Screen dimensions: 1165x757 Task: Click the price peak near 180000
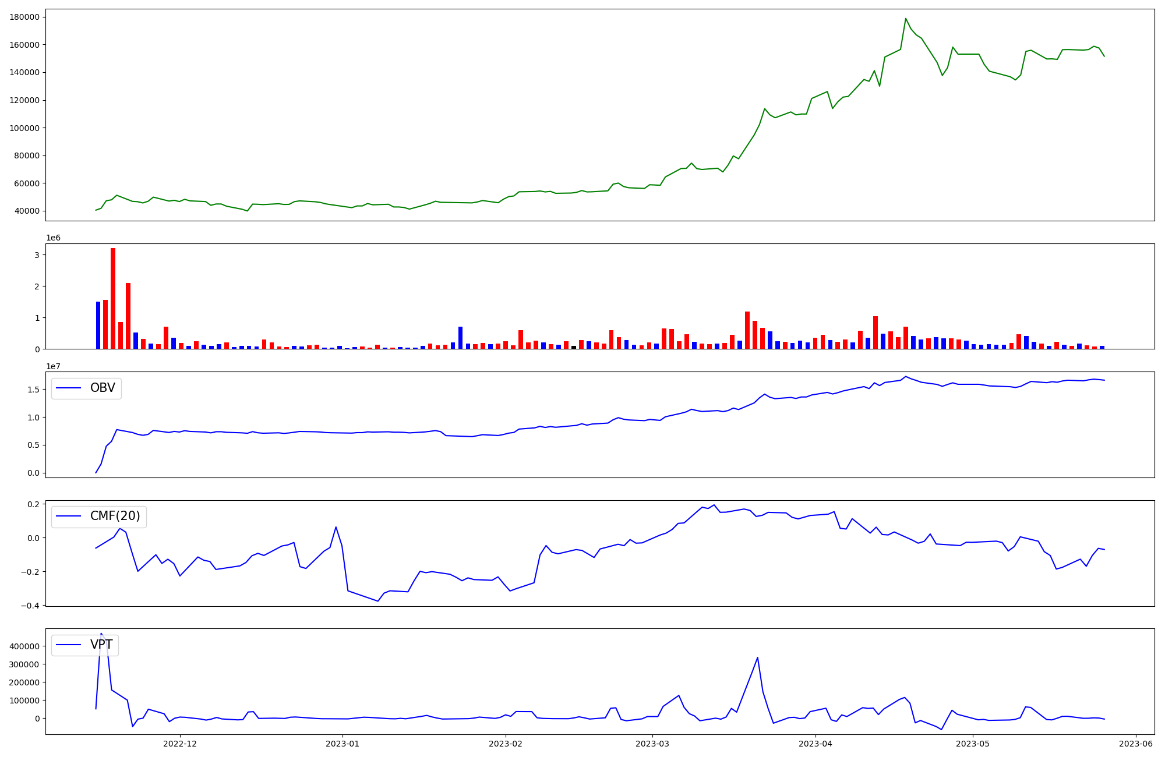(905, 19)
